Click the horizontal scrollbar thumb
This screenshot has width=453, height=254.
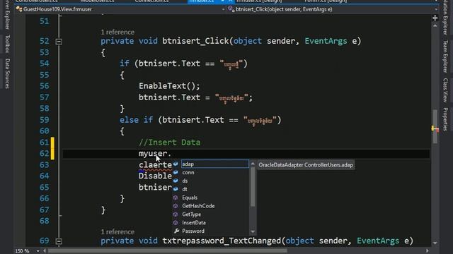[168, 251]
